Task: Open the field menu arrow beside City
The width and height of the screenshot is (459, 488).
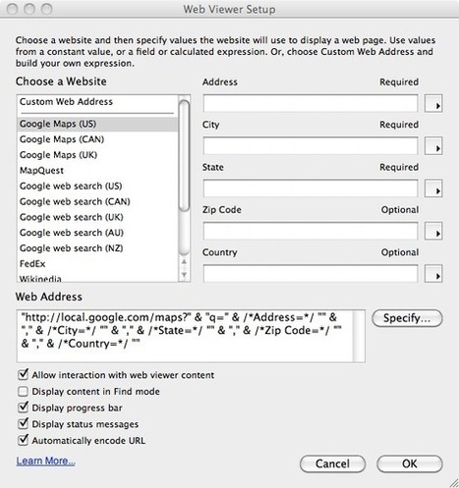Action: [433, 146]
